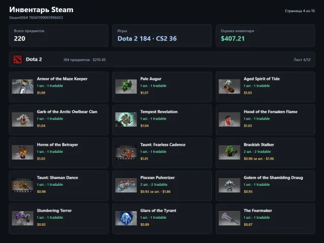Click the total items count 220
The width and height of the screenshot is (324, 243).
click(x=20, y=38)
